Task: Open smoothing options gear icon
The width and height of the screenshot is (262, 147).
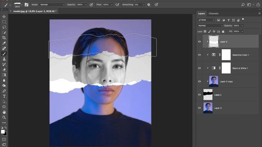Action: 149,4
